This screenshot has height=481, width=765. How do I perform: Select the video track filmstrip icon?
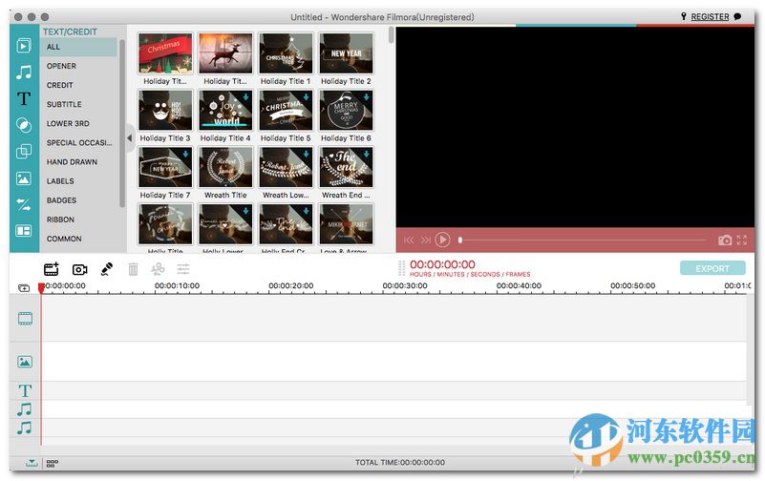tap(25, 319)
